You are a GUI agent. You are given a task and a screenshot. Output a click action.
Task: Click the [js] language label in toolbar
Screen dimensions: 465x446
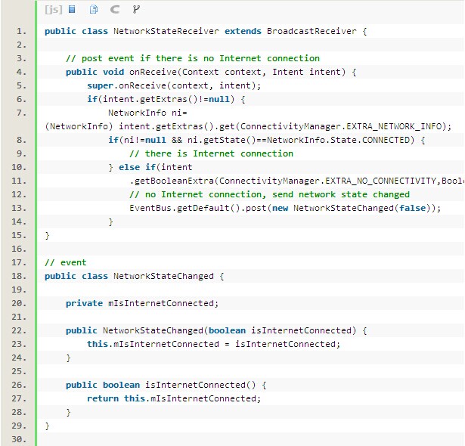click(53, 10)
